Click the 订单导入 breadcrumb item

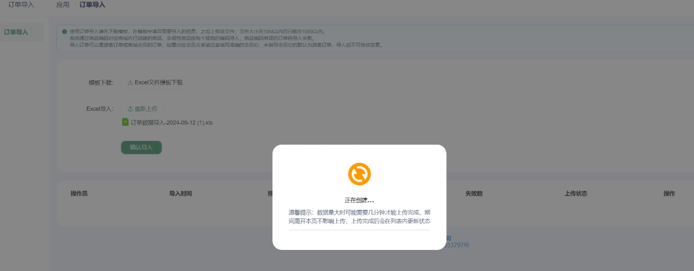pos(92,5)
